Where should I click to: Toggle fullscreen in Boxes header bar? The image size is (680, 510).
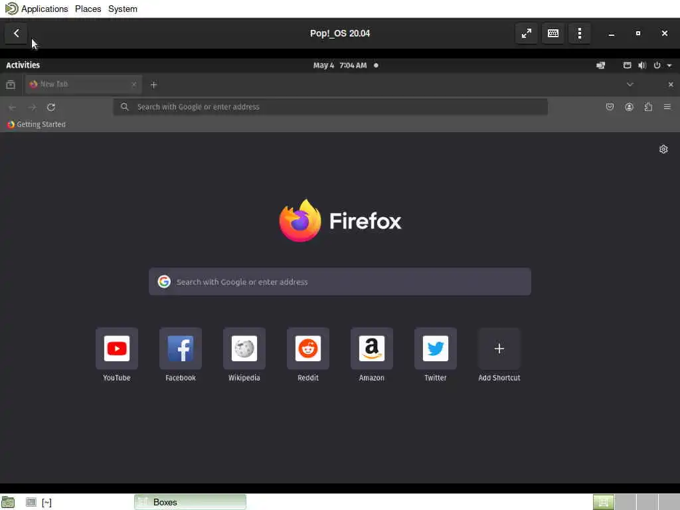526,33
